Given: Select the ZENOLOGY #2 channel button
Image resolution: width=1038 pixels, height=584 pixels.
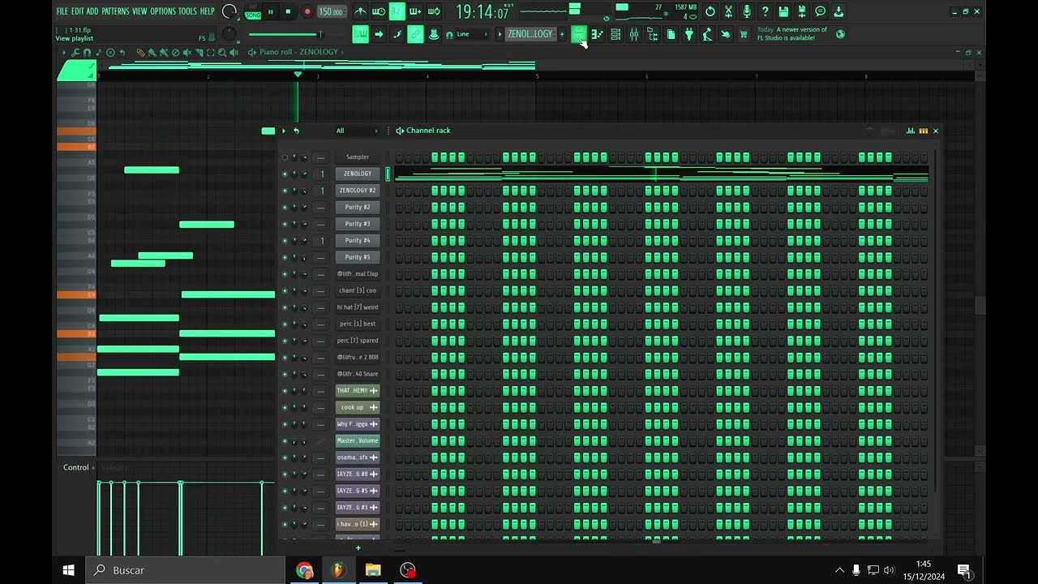Looking at the screenshot, I should pos(358,191).
